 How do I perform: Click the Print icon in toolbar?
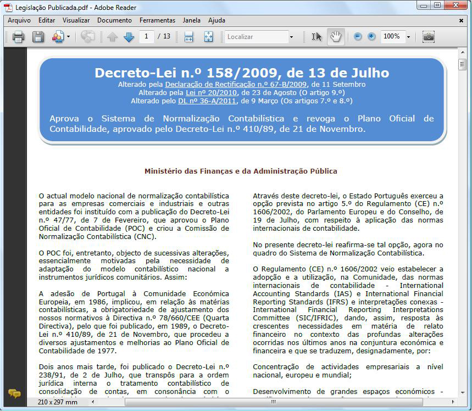pos(19,37)
